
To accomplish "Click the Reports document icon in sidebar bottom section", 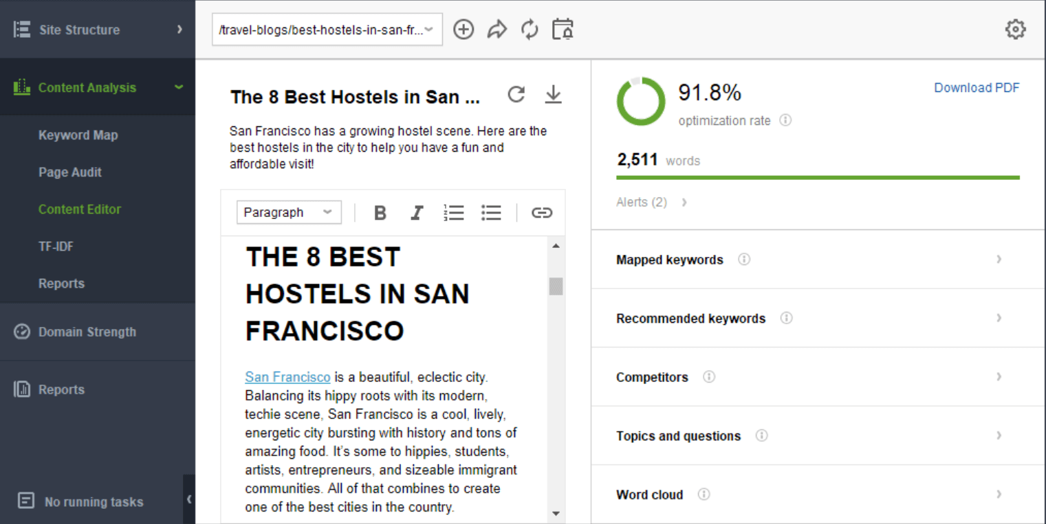I will (22, 389).
